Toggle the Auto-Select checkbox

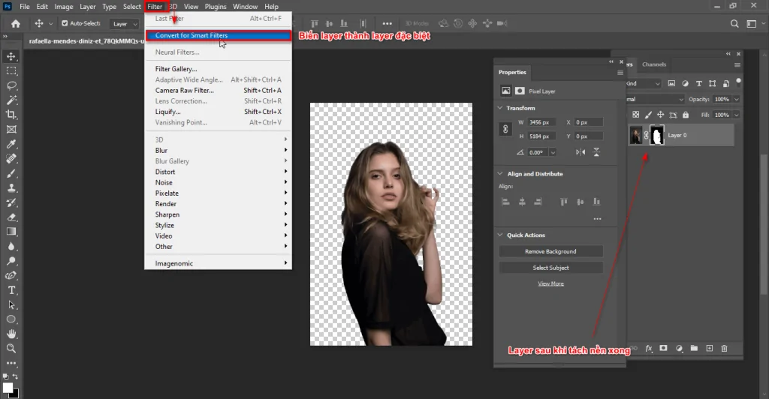[65, 23]
